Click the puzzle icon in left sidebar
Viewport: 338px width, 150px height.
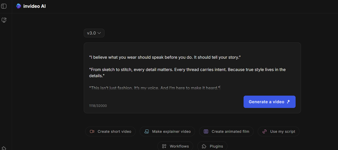4,148
